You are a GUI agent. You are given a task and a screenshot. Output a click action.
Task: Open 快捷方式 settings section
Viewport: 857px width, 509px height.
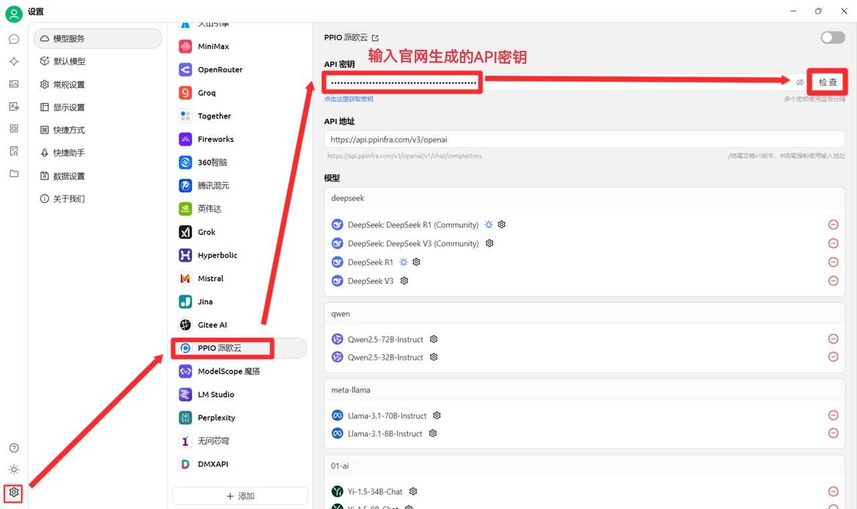(98, 130)
